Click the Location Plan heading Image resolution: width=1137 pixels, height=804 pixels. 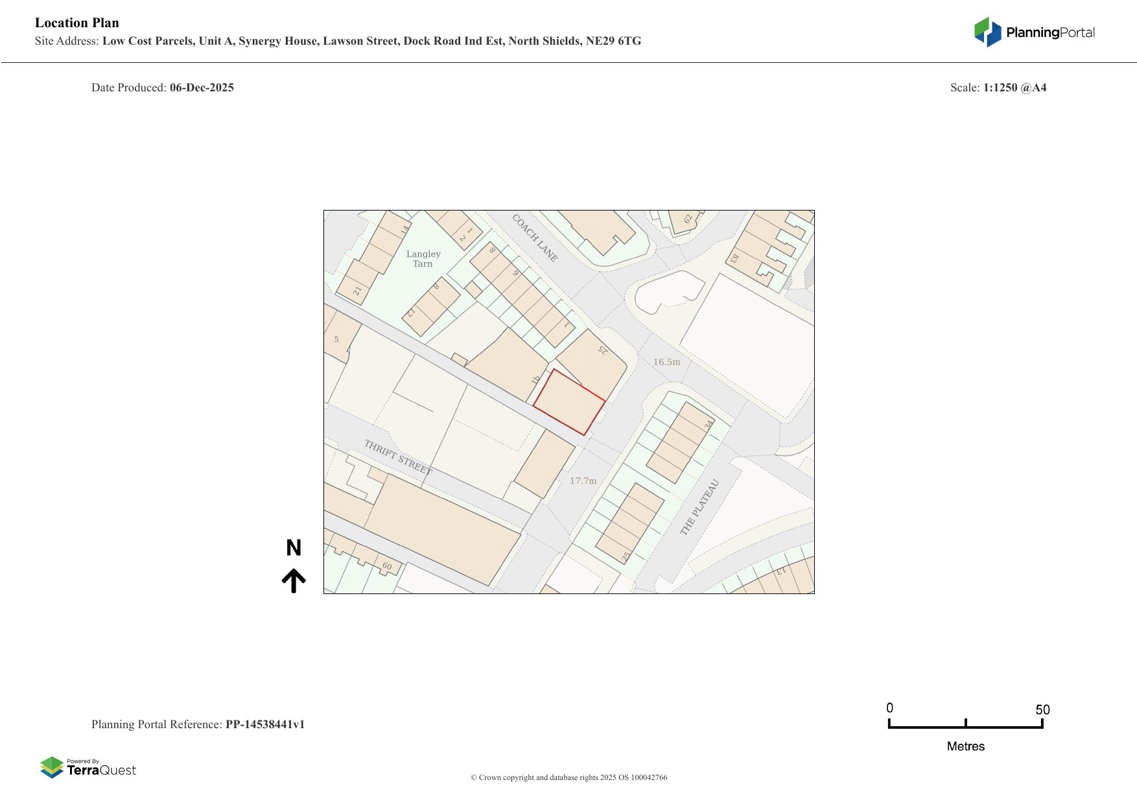coord(77,23)
